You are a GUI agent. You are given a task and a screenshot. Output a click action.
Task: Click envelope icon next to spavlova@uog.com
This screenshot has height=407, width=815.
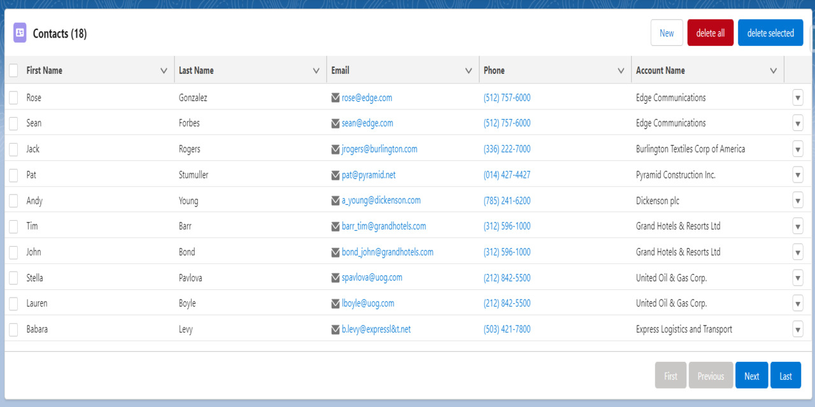point(336,277)
